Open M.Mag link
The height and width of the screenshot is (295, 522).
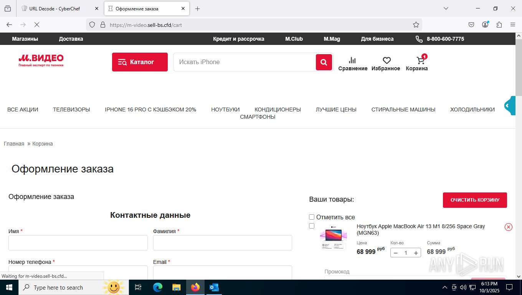point(332,39)
